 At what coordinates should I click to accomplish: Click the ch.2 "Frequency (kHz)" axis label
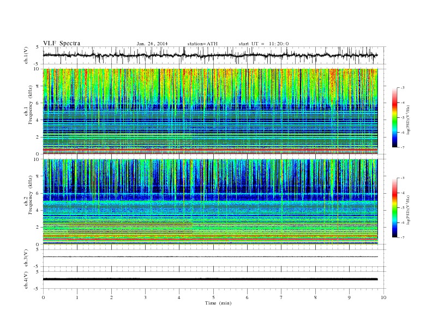31,194
